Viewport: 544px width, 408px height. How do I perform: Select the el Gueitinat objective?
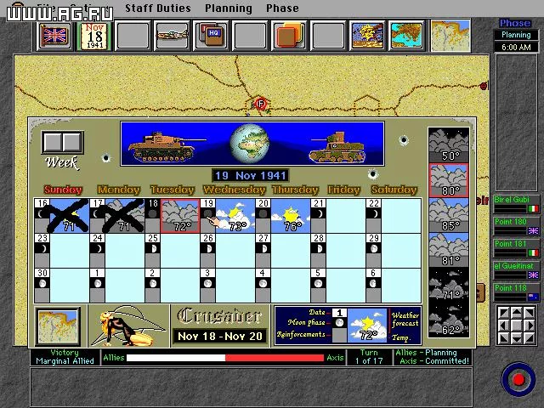[x=516, y=270]
